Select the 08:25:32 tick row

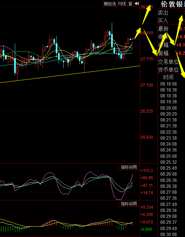pyautogui.click(x=169, y=162)
